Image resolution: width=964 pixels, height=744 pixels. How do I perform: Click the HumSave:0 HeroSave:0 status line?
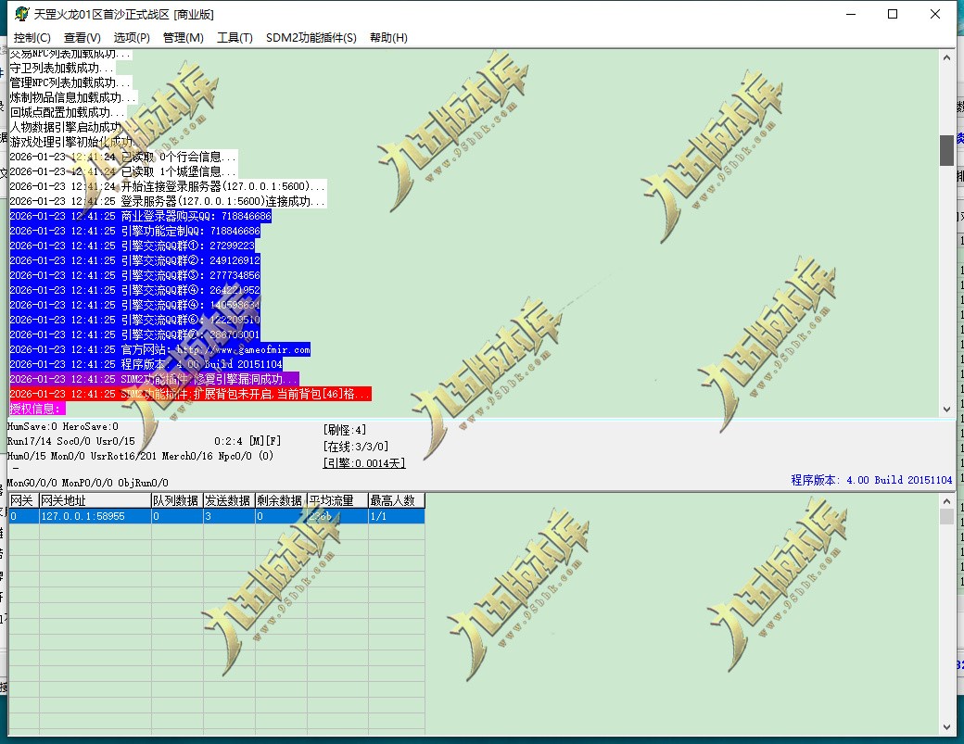(63, 426)
